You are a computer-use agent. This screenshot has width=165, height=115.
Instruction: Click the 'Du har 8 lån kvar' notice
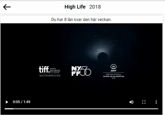coord(81,20)
